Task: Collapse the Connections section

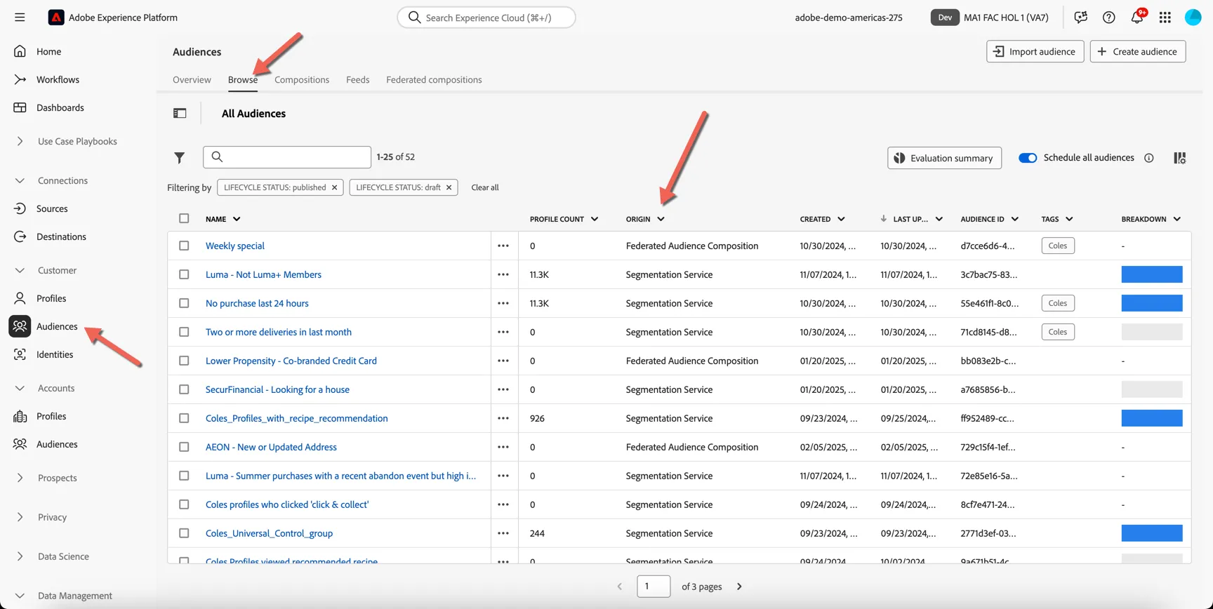Action: click(x=20, y=181)
